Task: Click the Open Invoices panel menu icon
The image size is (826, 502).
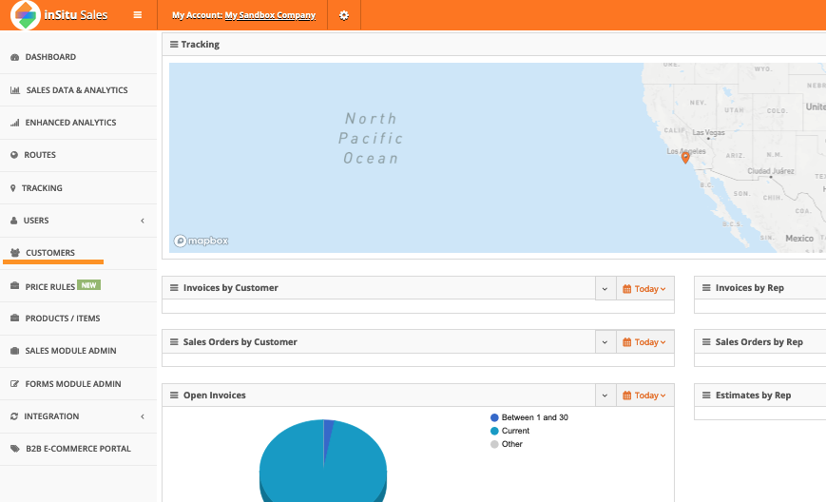Action: pyautogui.click(x=174, y=396)
